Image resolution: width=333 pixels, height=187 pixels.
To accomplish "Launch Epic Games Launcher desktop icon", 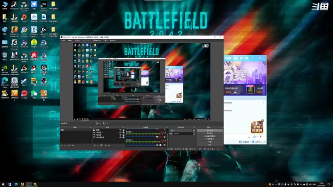I will click(x=24, y=6).
